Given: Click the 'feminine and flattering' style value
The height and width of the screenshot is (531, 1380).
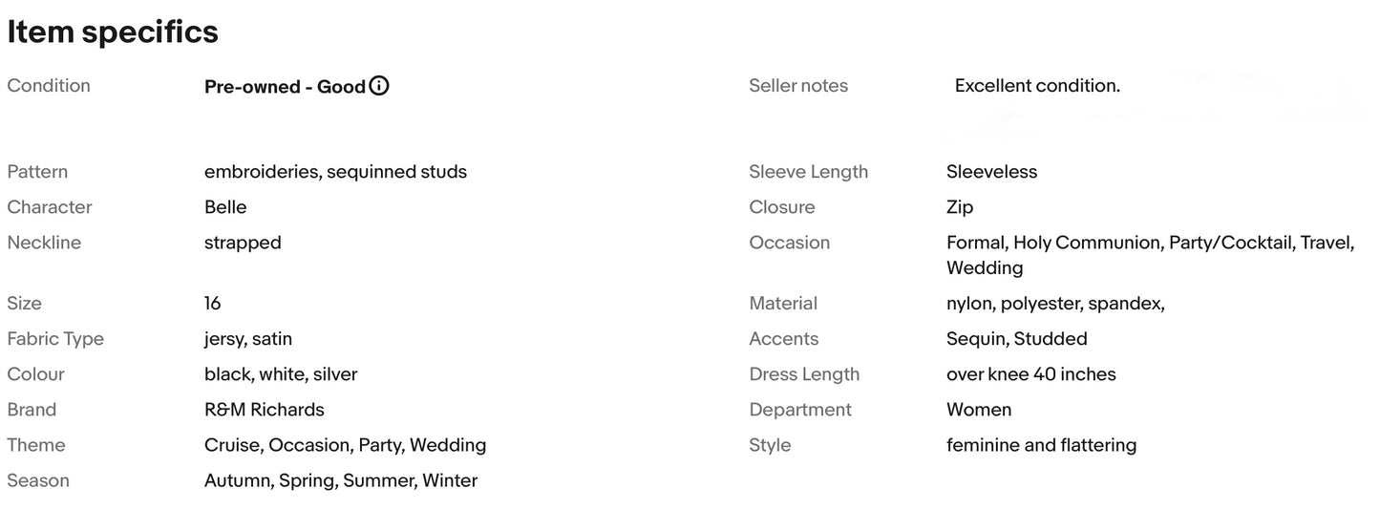Looking at the screenshot, I should 1041,445.
